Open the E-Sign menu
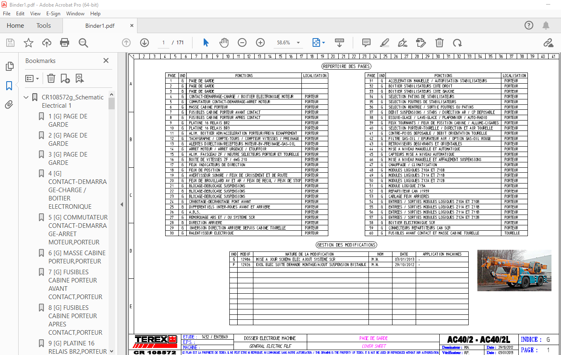 53,14
